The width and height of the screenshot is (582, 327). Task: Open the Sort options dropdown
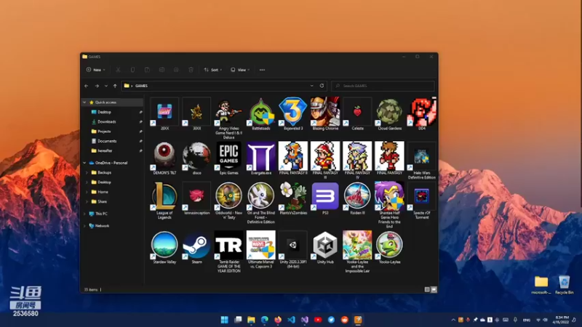pyautogui.click(x=212, y=70)
